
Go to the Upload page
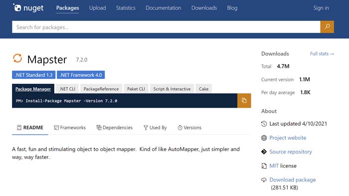tap(98, 8)
